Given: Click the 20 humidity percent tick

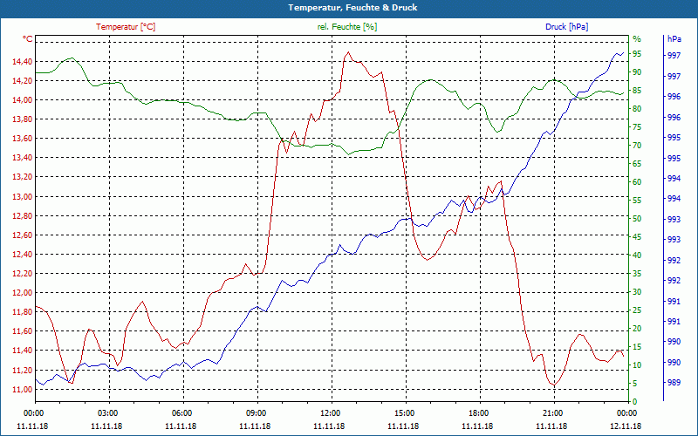Looking at the screenshot, I should click(x=637, y=329).
